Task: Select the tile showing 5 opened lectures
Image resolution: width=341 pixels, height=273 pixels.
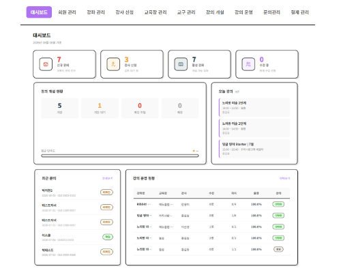Action: pyautogui.click(x=59, y=108)
